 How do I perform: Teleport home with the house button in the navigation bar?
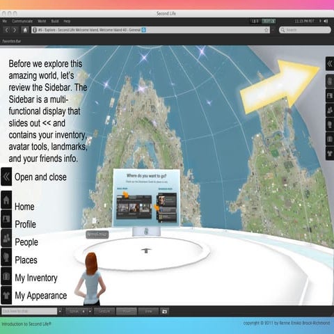point(25,30)
